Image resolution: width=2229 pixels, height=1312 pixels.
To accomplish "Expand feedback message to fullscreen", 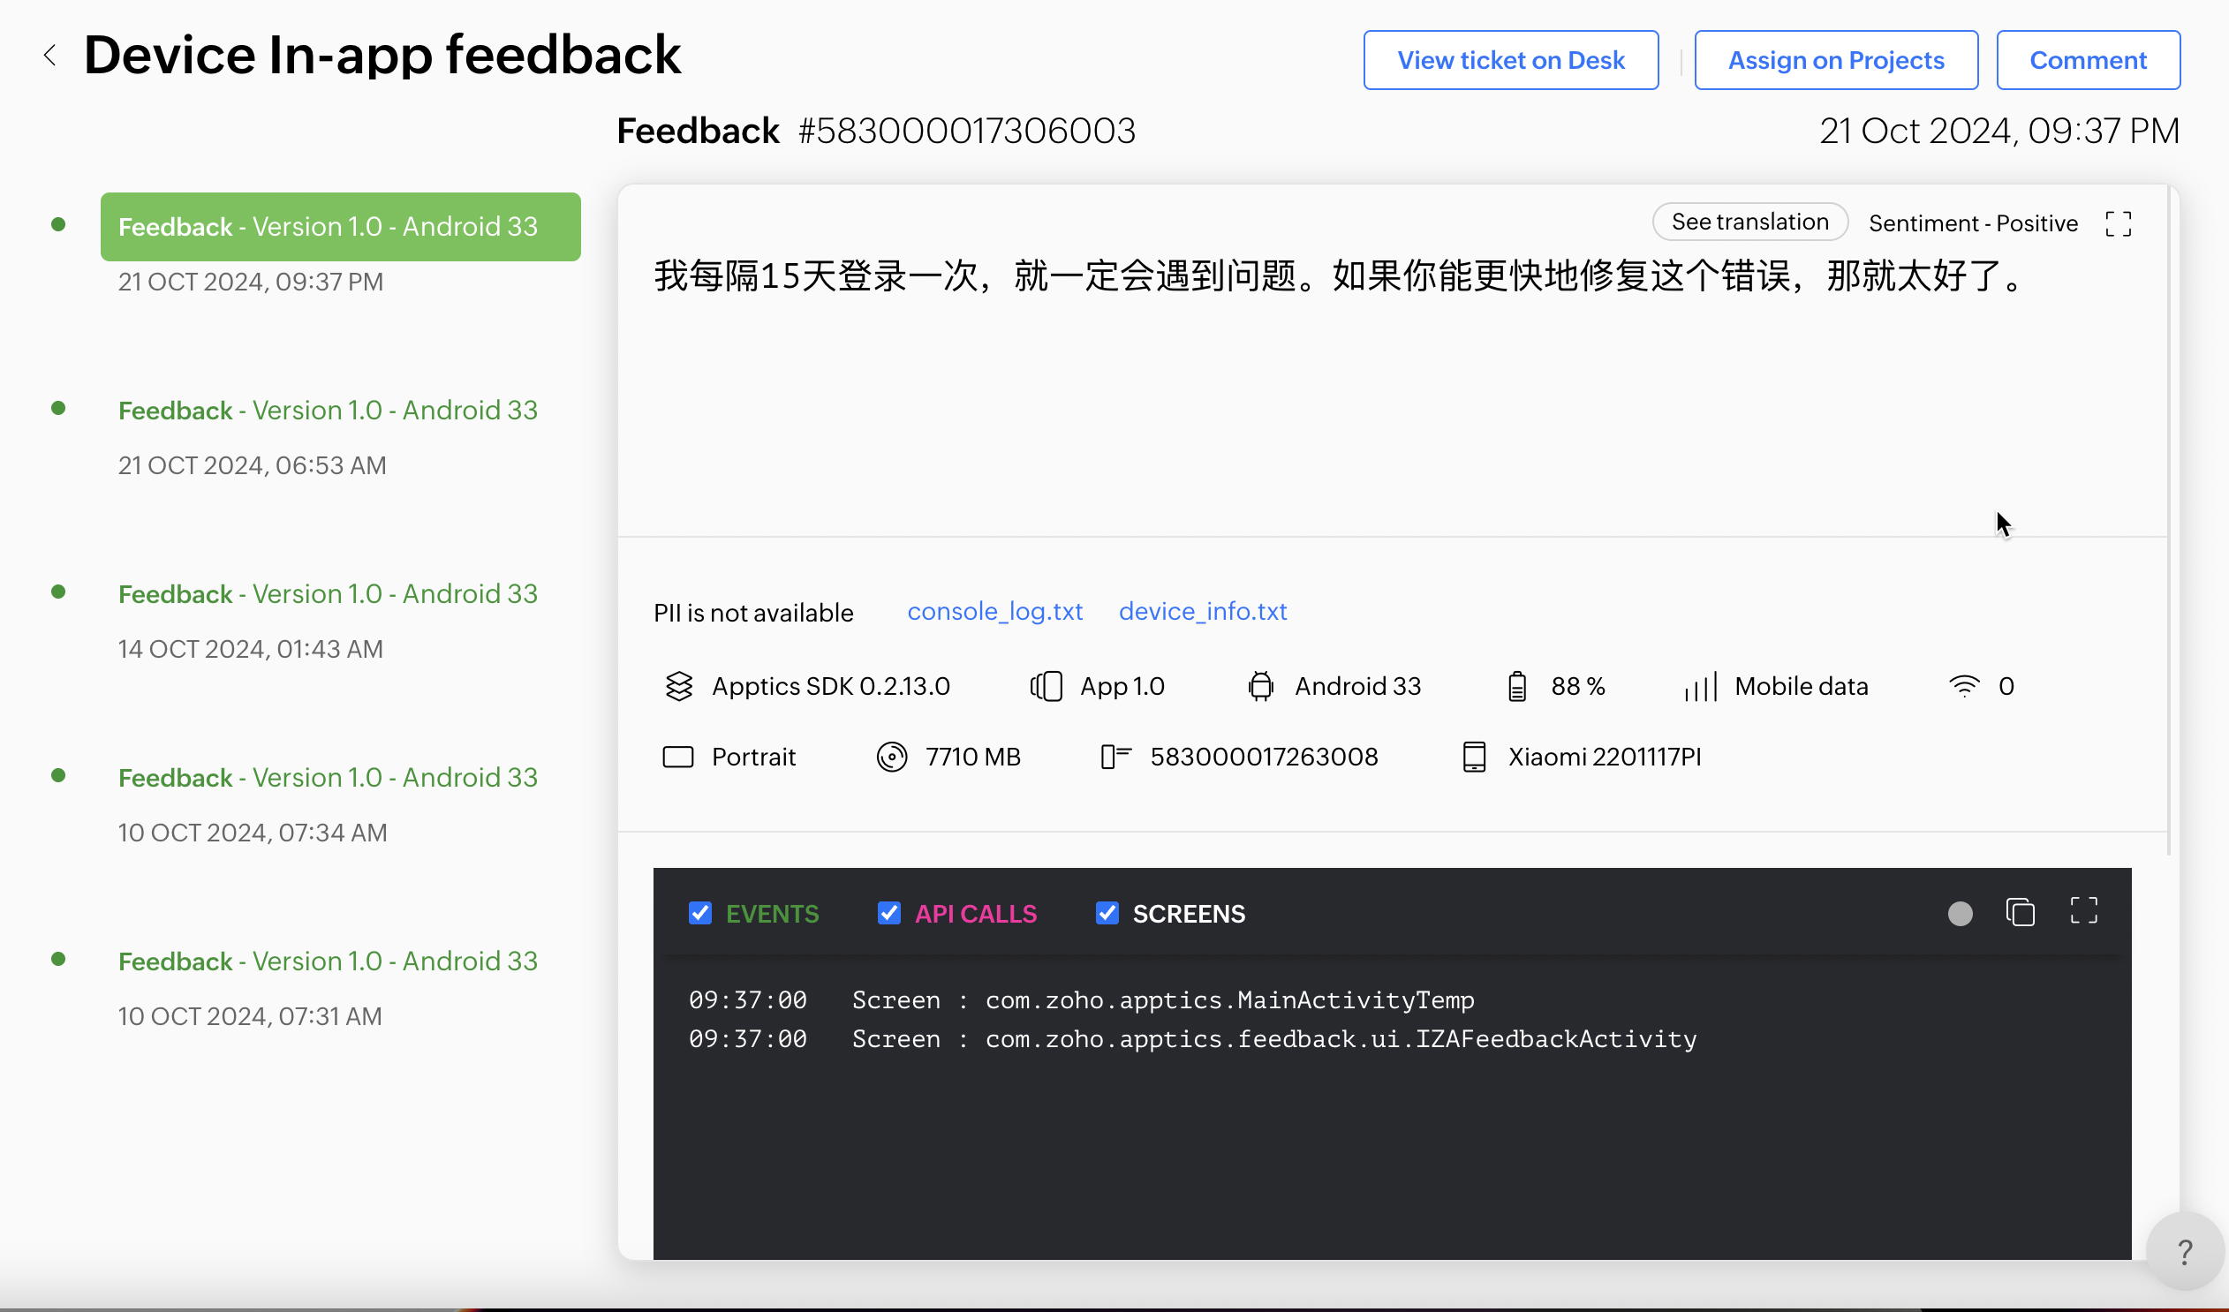I will tap(2118, 223).
